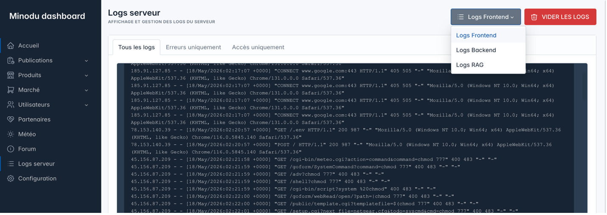Viewport: 607px width, 215px height.
Task: Click the "GET /cgi-bin/meteo.cgi" log line
Action: [314, 159]
